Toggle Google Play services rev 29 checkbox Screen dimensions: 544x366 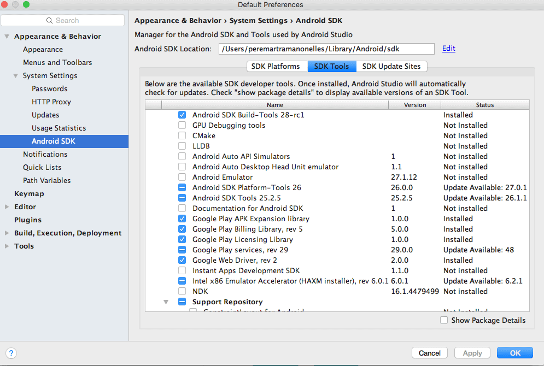click(x=182, y=250)
